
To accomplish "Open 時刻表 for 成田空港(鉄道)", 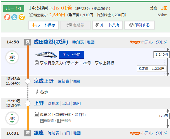I will tap(78, 42).
